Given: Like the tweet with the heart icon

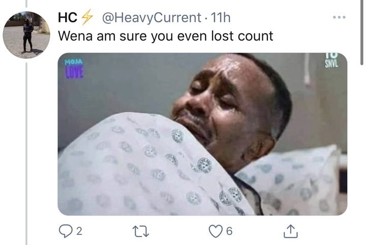Looking at the screenshot, I should 216,231.
